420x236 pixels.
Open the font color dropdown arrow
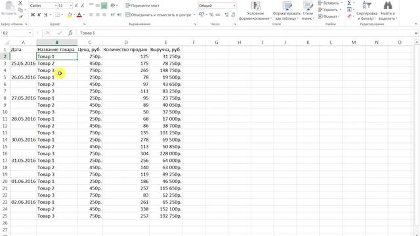pyautogui.click(x=84, y=15)
